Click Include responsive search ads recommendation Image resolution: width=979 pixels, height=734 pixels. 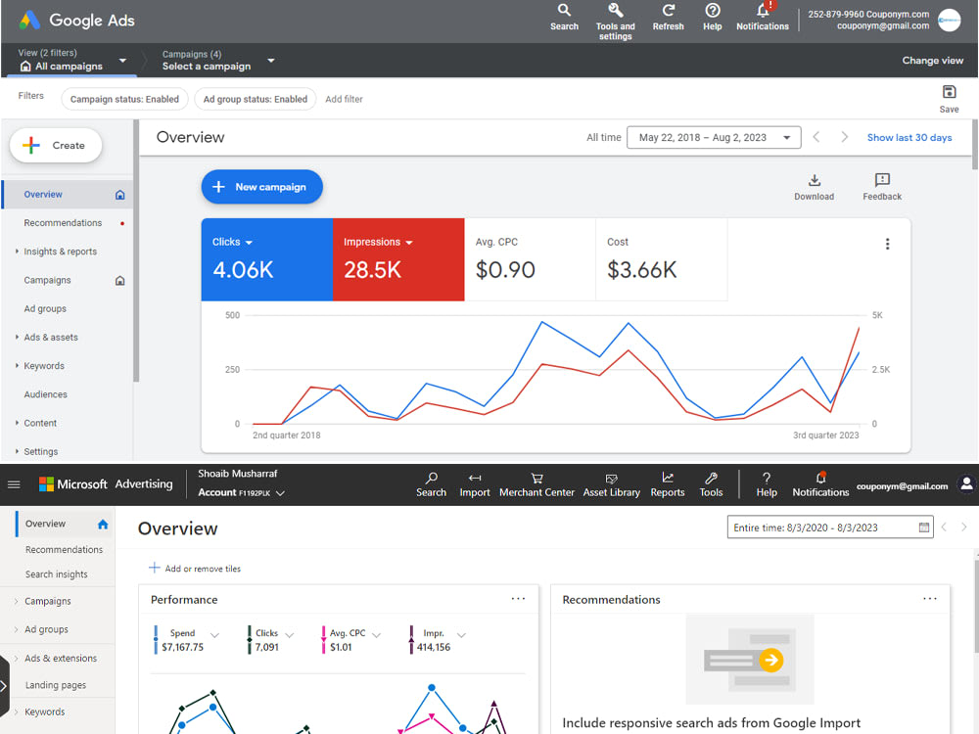tap(711, 723)
